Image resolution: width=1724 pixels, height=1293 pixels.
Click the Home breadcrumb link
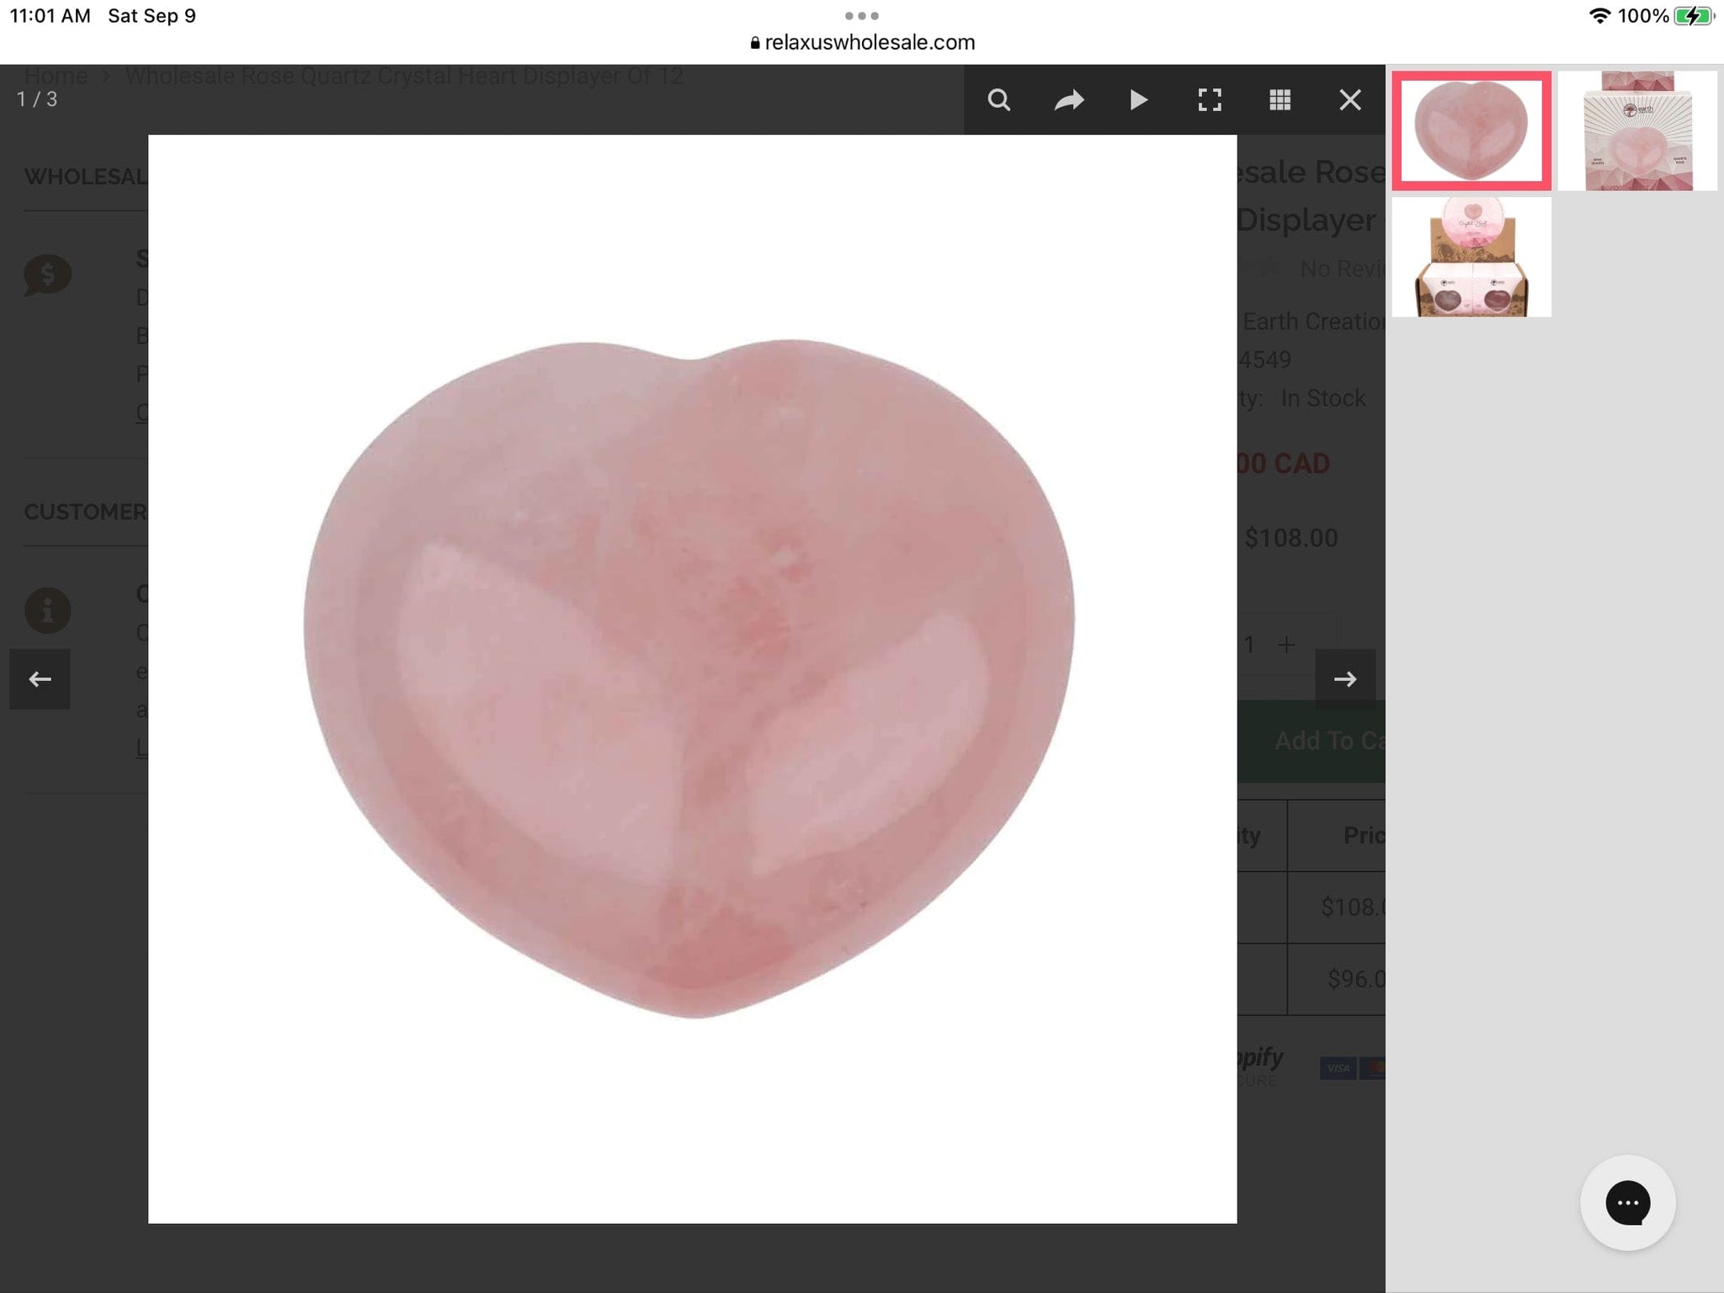point(56,76)
